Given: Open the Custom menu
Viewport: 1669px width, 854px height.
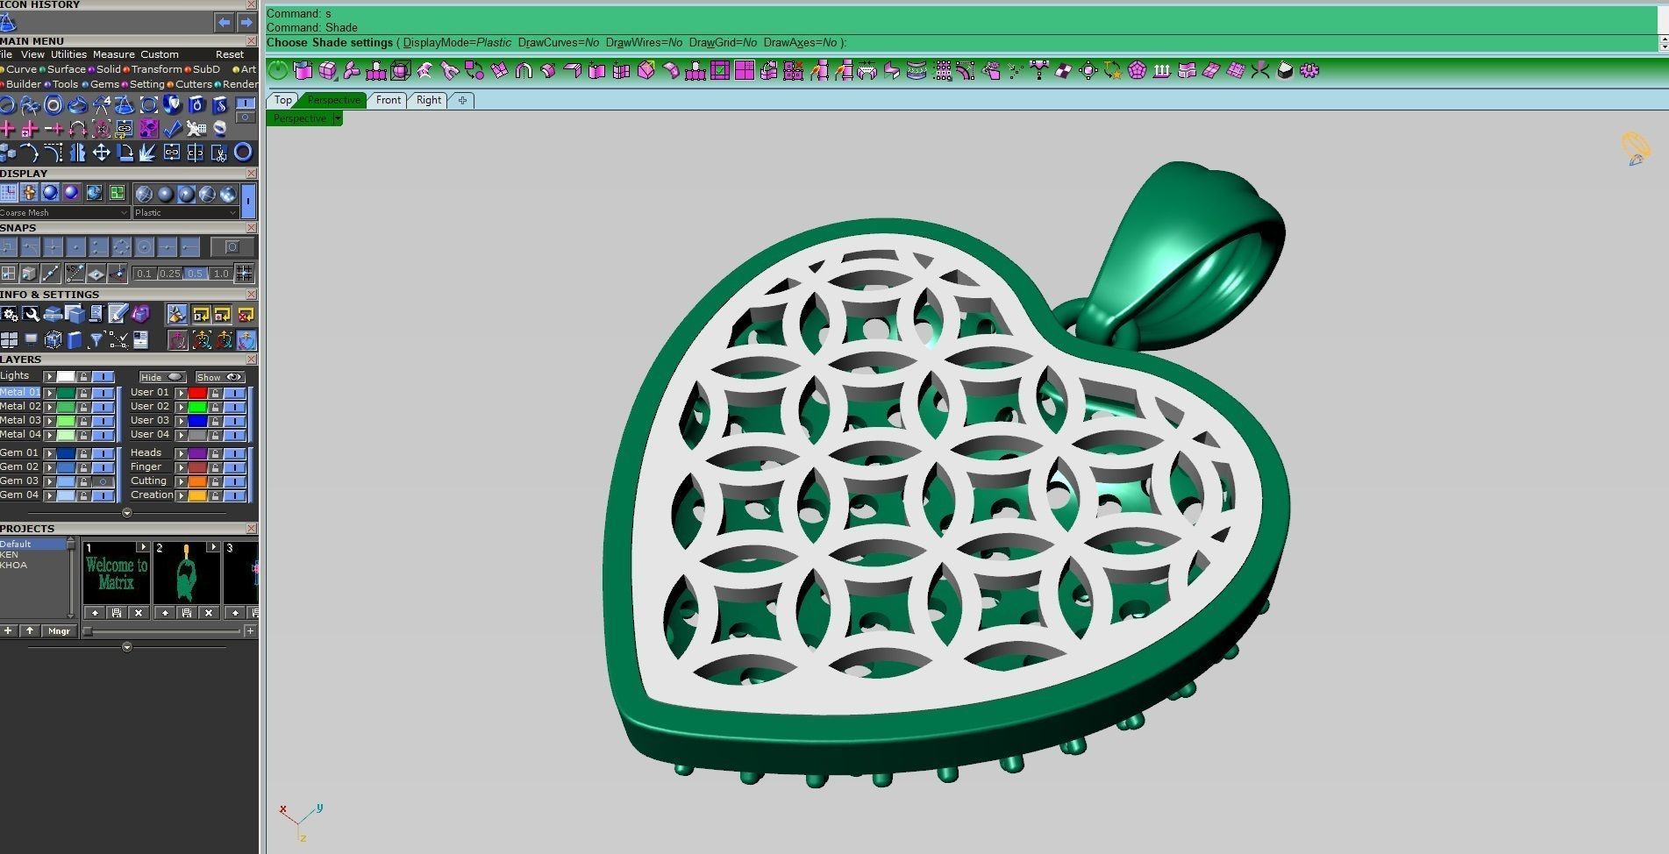Looking at the screenshot, I should point(160,54).
